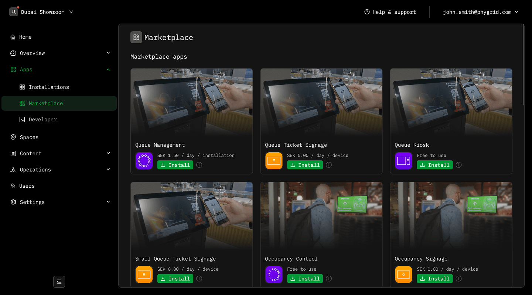The width and height of the screenshot is (532, 295).
Task: Collapse the Apps section chevron
Action: point(108,69)
